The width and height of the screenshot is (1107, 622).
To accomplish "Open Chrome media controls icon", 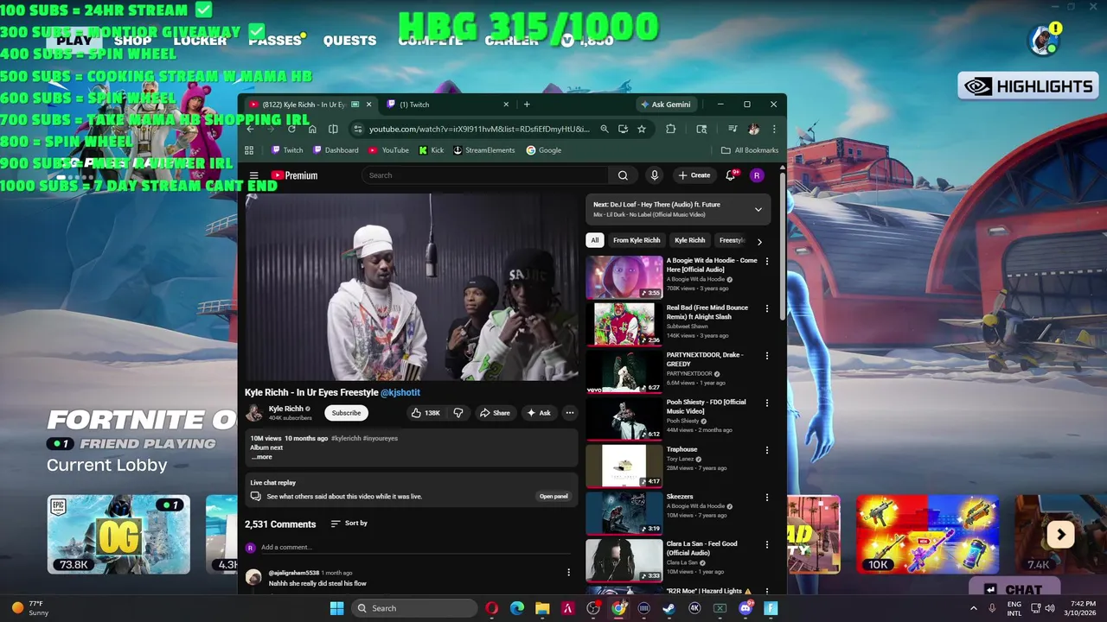I will [x=733, y=129].
